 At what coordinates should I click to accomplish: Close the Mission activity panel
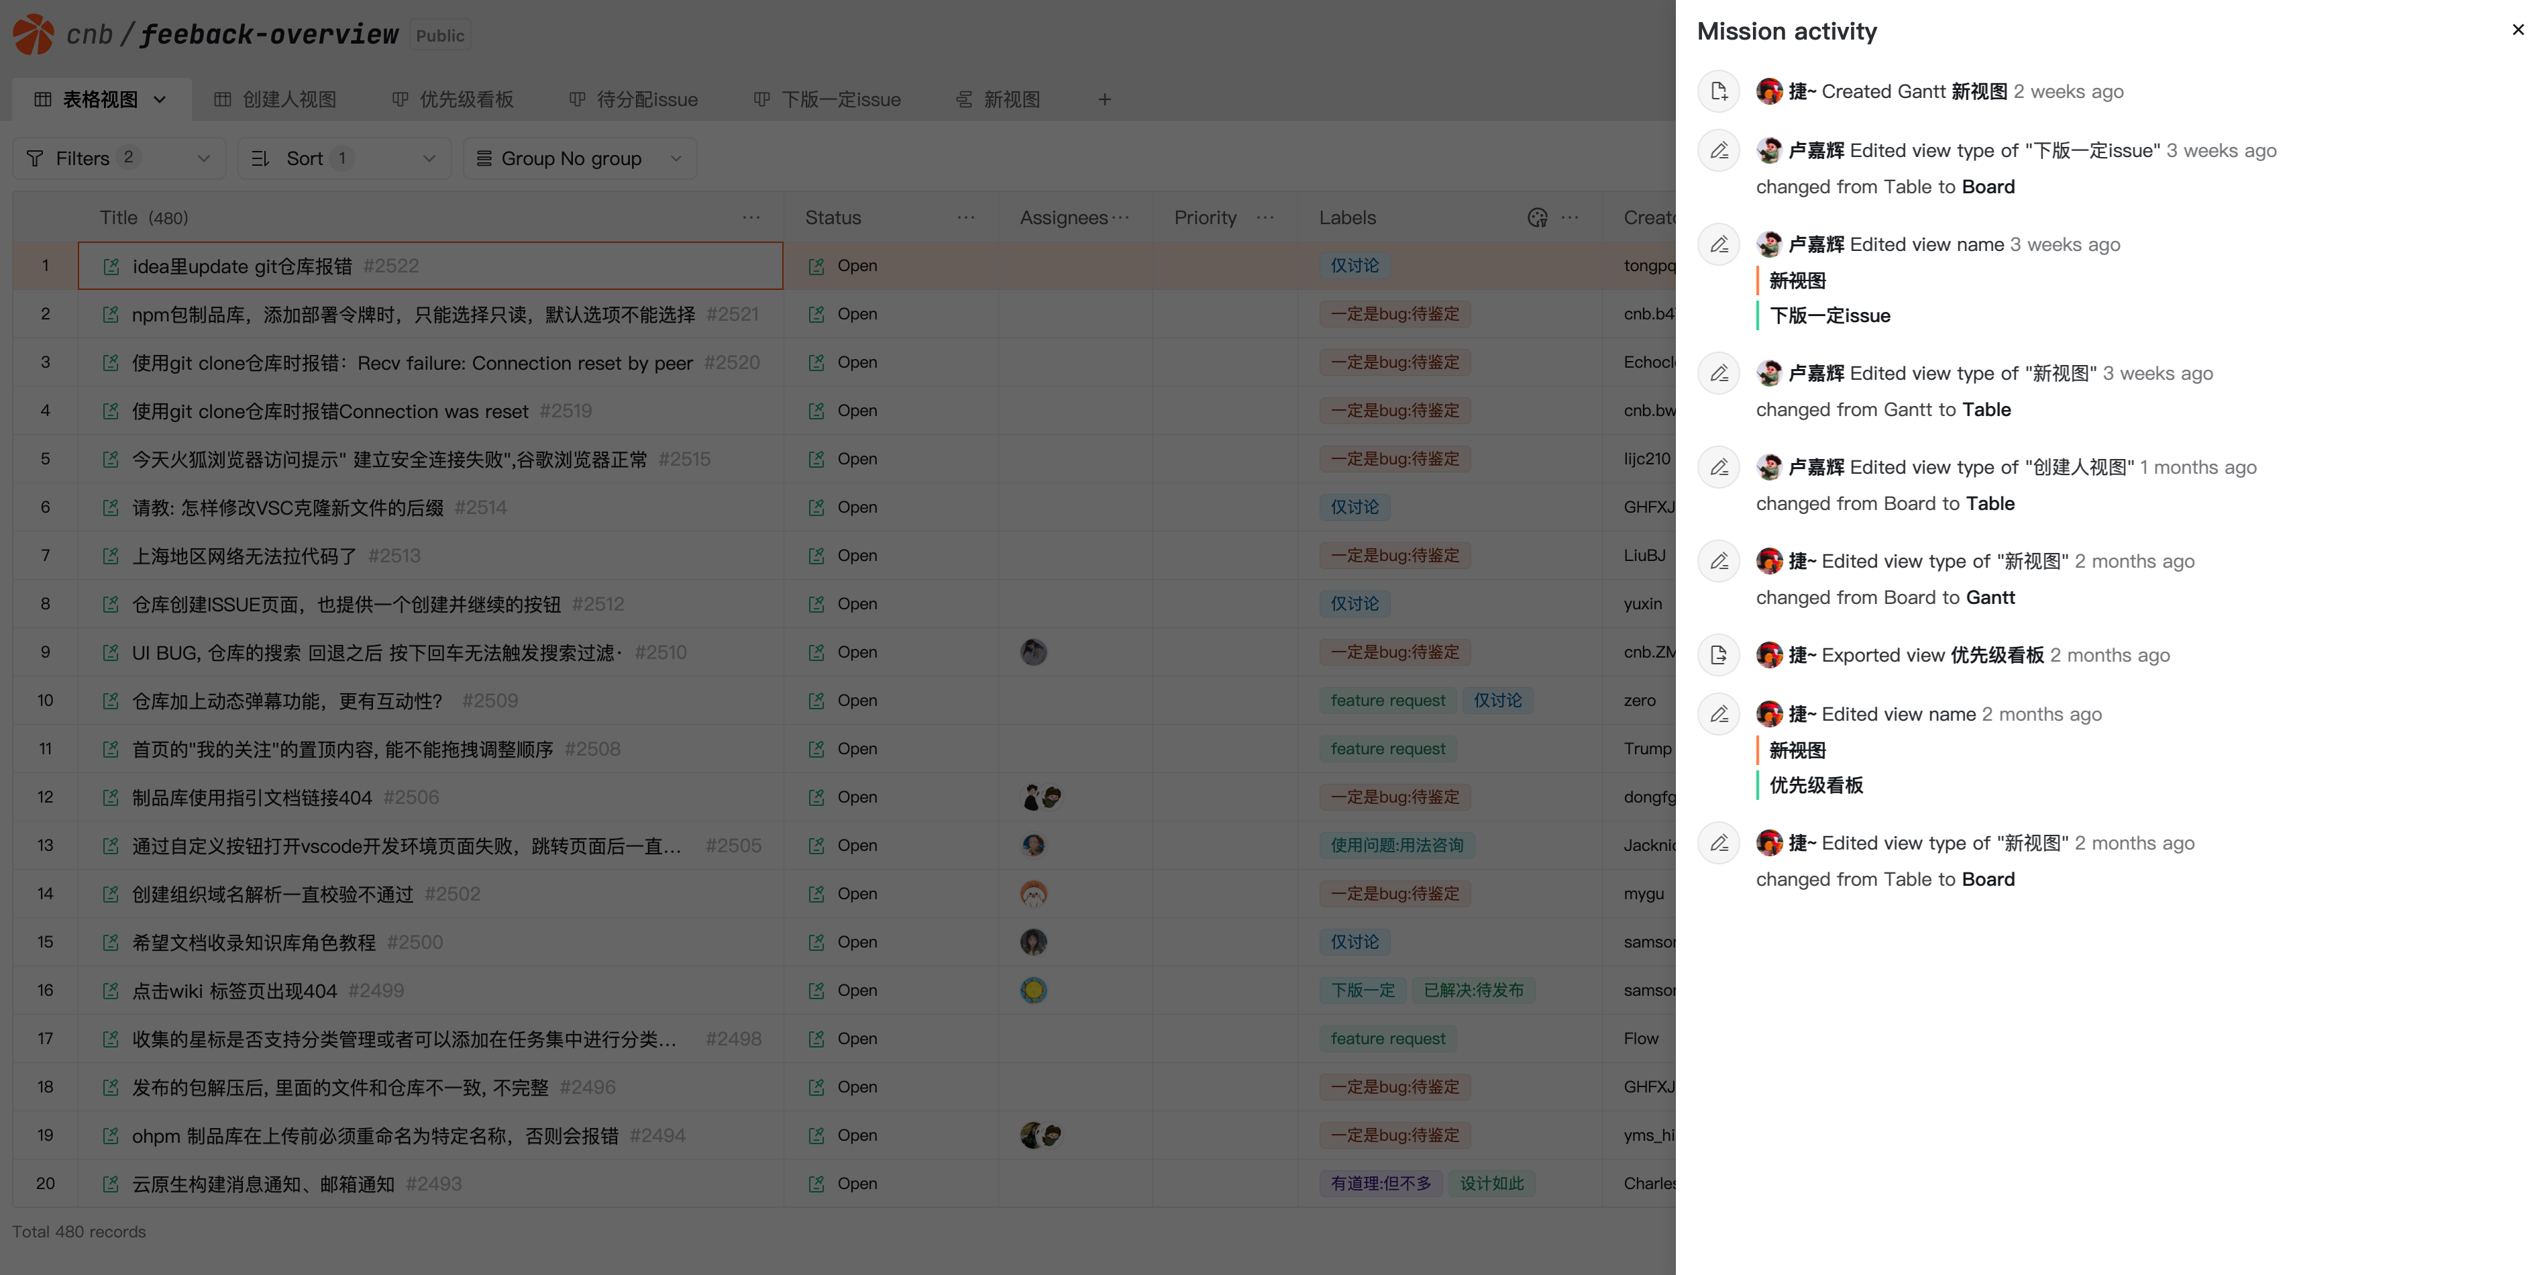click(x=2517, y=30)
